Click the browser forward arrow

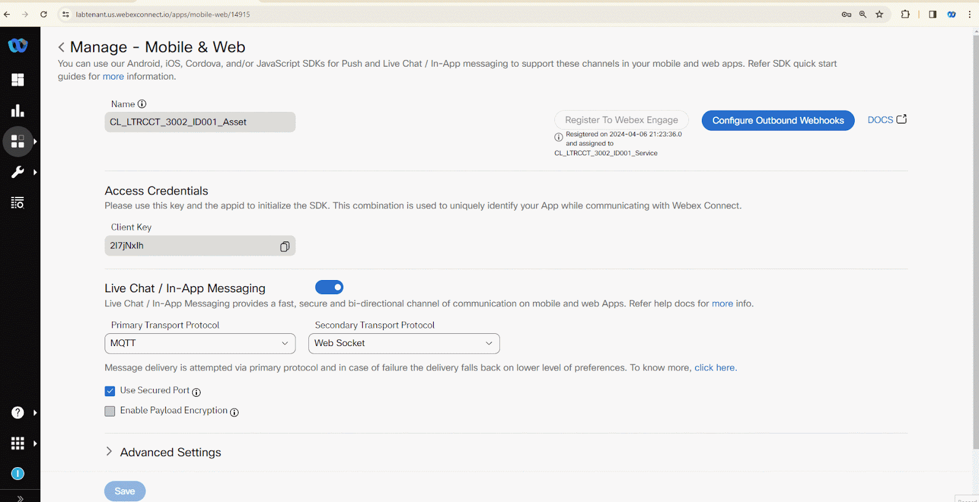point(25,14)
